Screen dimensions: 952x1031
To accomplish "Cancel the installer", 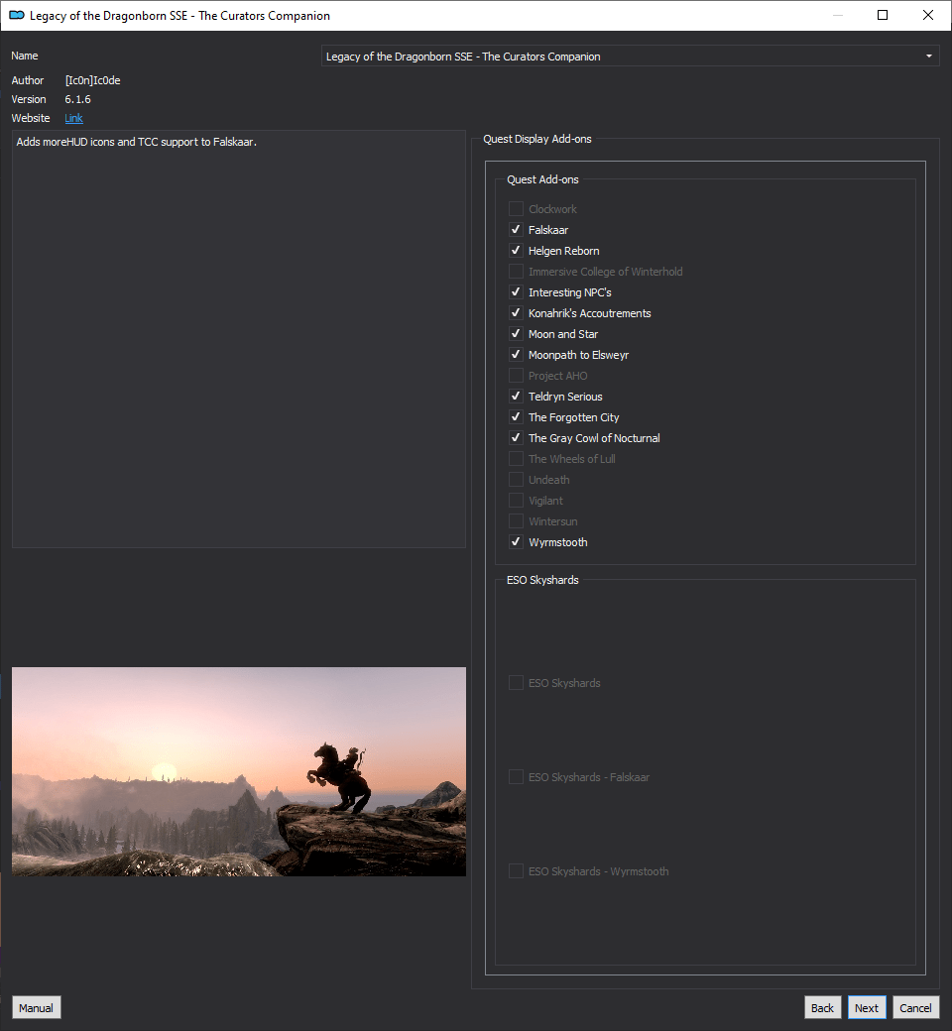I will point(916,1008).
